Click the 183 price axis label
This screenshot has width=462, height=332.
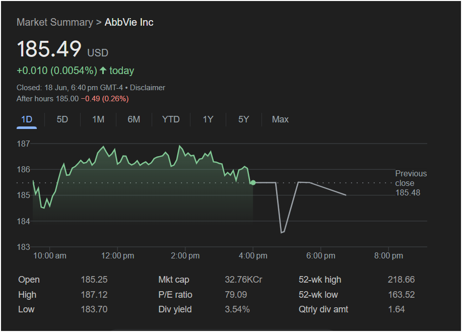pos(24,247)
